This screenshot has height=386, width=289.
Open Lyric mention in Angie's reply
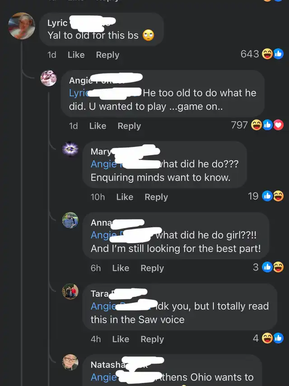[x=79, y=93]
